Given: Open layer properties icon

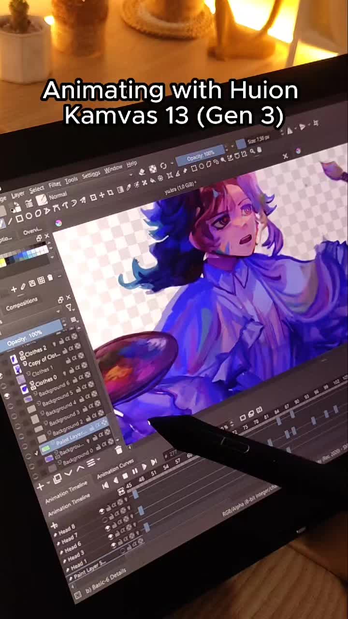Looking at the screenshot, I should [x=91, y=463].
